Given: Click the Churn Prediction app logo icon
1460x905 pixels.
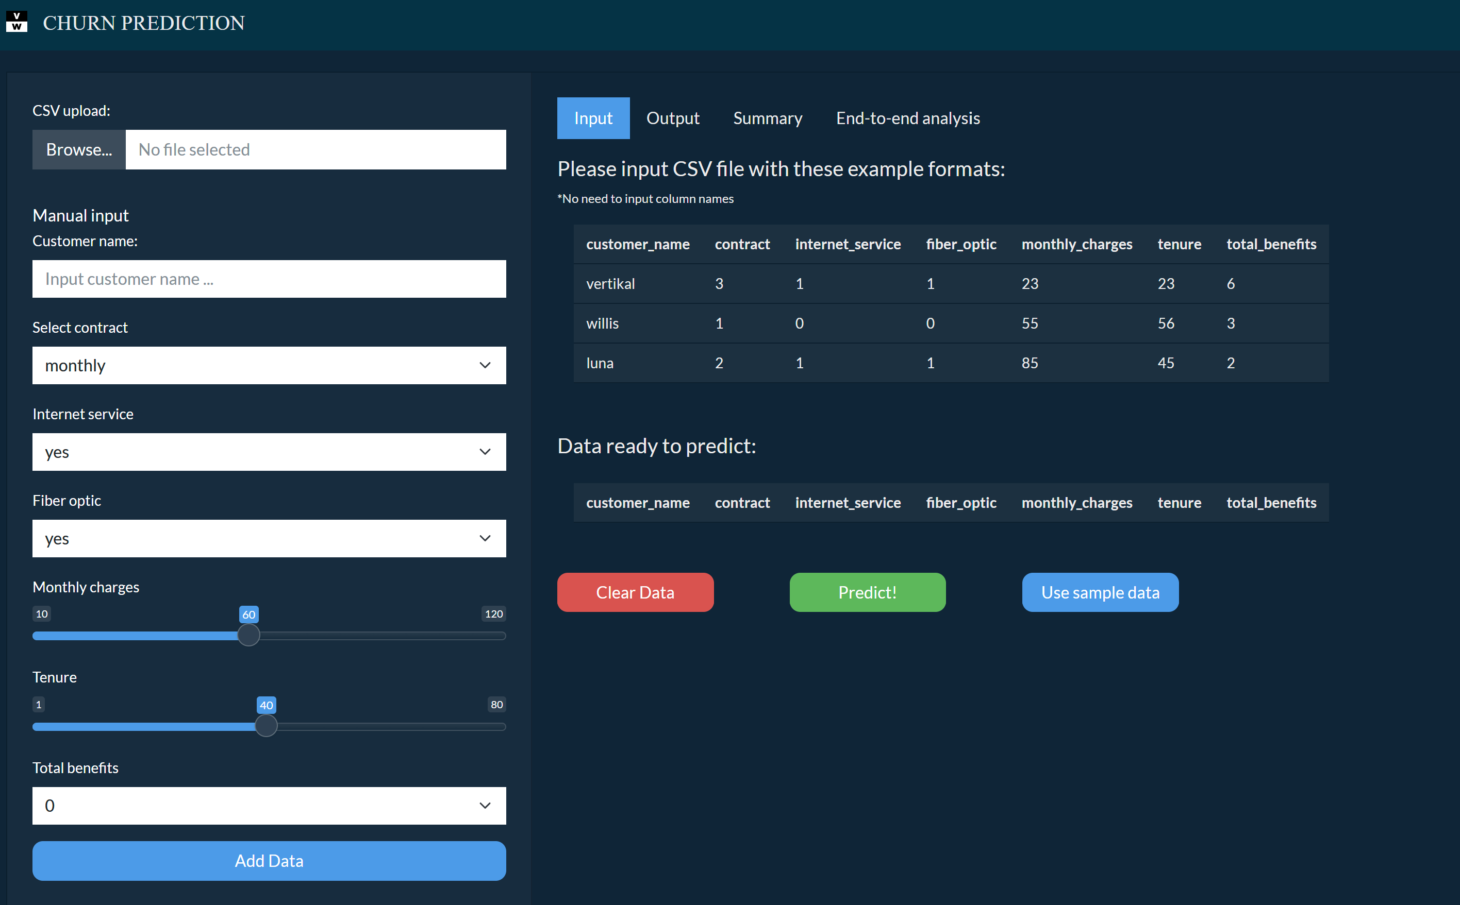Looking at the screenshot, I should tap(16, 21).
